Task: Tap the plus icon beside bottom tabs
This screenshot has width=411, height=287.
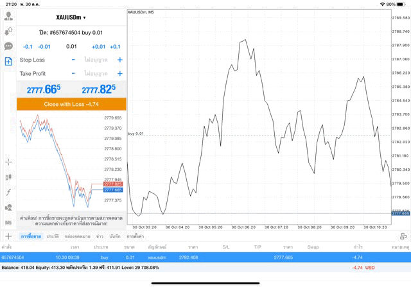Action: pos(8,236)
